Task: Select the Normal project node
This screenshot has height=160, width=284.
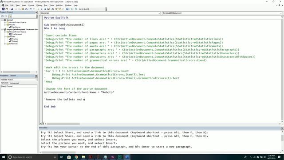Action: click(9, 20)
